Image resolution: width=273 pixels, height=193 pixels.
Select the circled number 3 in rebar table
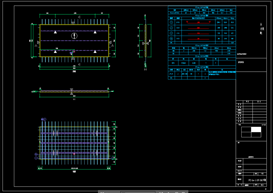[171, 33]
